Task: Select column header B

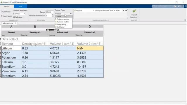Action: [x=35, y=27]
